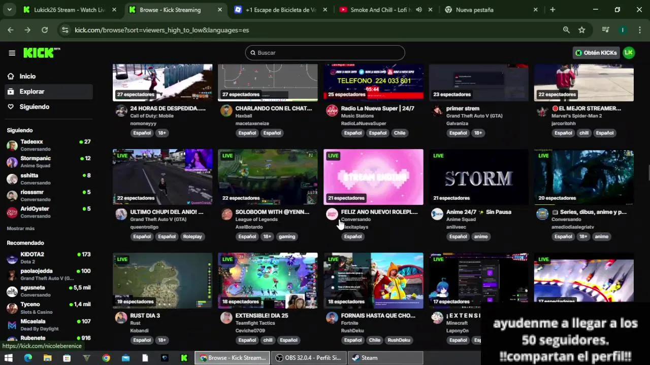Open a new browser tab

[552, 10]
